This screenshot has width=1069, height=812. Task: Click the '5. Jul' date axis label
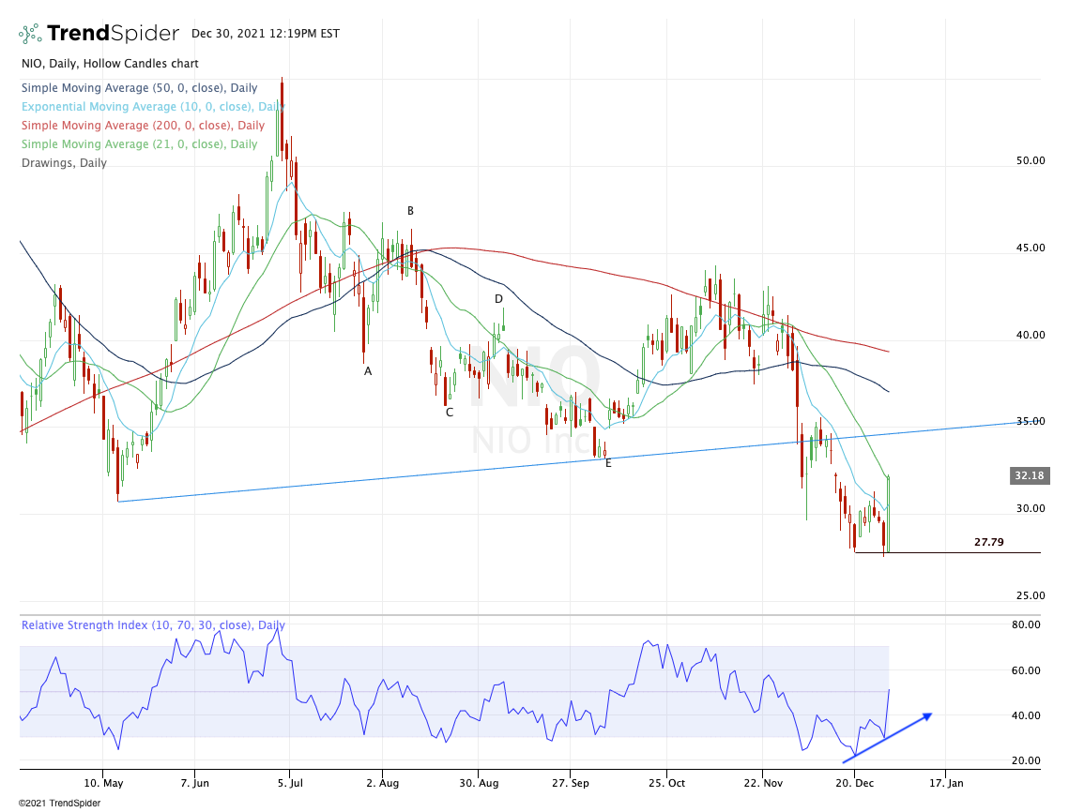(290, 783)
